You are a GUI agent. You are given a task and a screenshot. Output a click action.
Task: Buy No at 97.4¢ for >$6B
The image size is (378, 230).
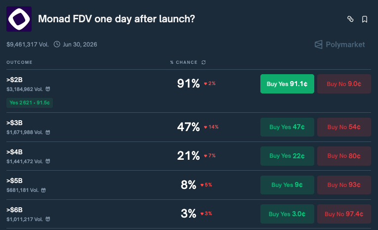[344, 214]
